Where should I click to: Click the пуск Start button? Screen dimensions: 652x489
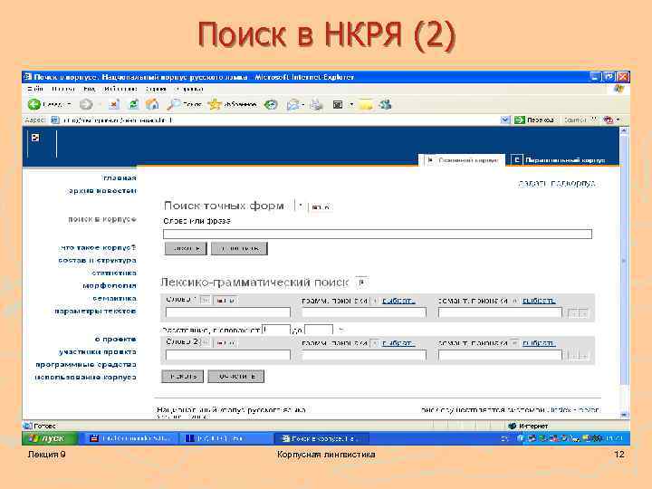(50, 438)
